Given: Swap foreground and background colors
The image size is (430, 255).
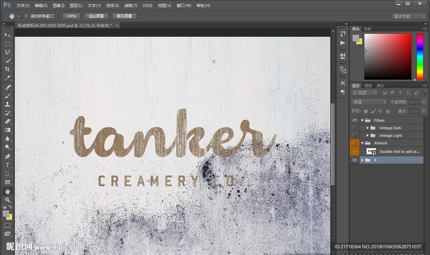Looking at the screenshot, I should 10,207.
